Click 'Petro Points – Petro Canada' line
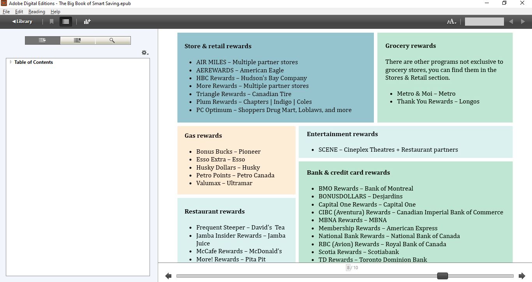Image resolution: width=532 pixels, height=282 pixels. [x=235, y=175]
